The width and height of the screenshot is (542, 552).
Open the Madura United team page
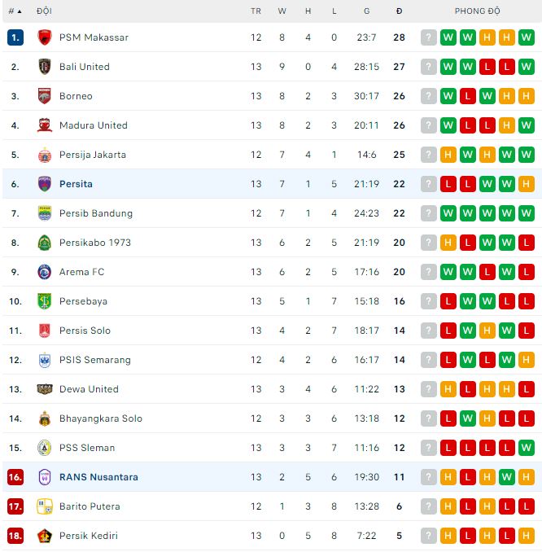click(x=94, y=125)
